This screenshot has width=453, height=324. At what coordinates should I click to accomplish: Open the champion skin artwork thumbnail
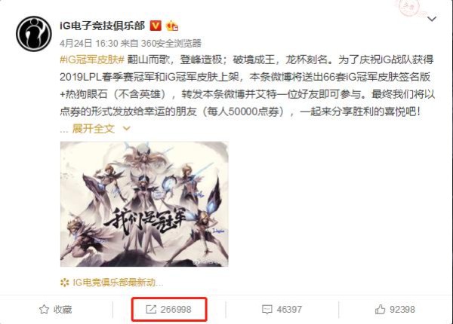[x=144, y=203]
